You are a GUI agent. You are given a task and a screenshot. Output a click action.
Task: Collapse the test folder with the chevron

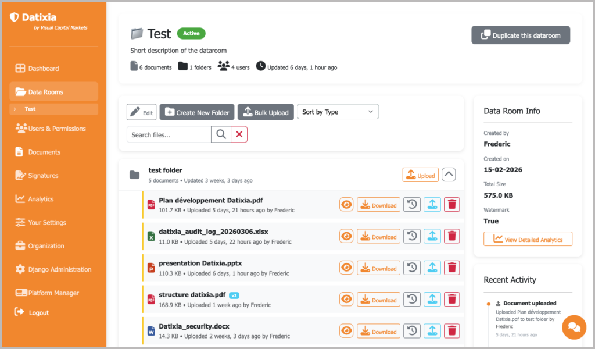coord(449,174)
